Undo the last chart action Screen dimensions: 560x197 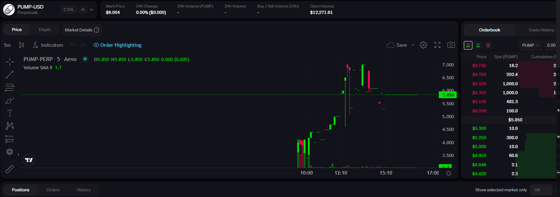[73, 45]
